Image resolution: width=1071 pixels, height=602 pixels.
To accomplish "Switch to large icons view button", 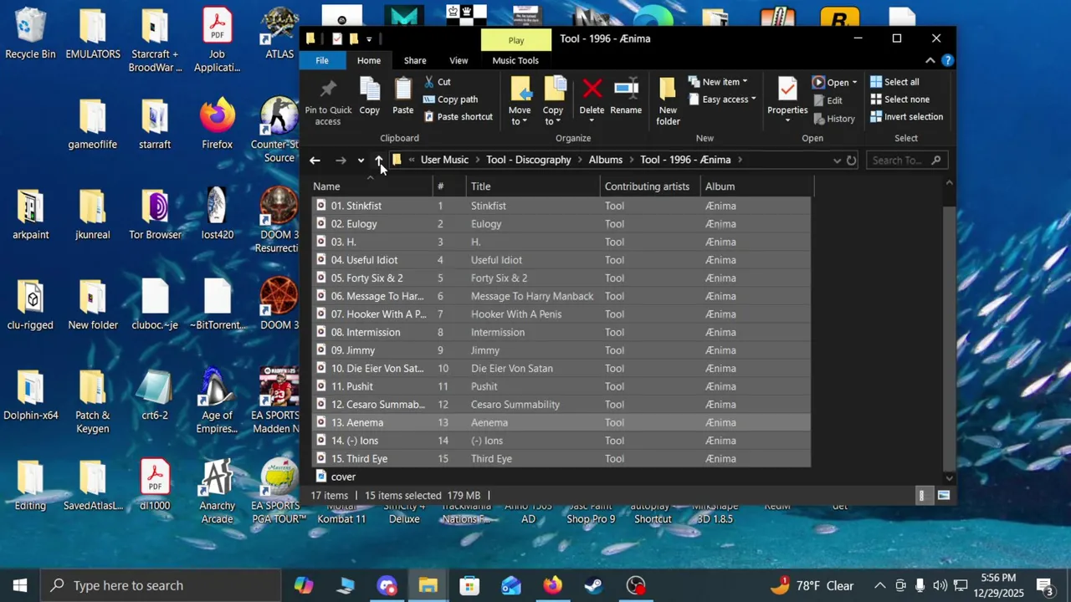I will pyautogui.click(x=944, y=496).
